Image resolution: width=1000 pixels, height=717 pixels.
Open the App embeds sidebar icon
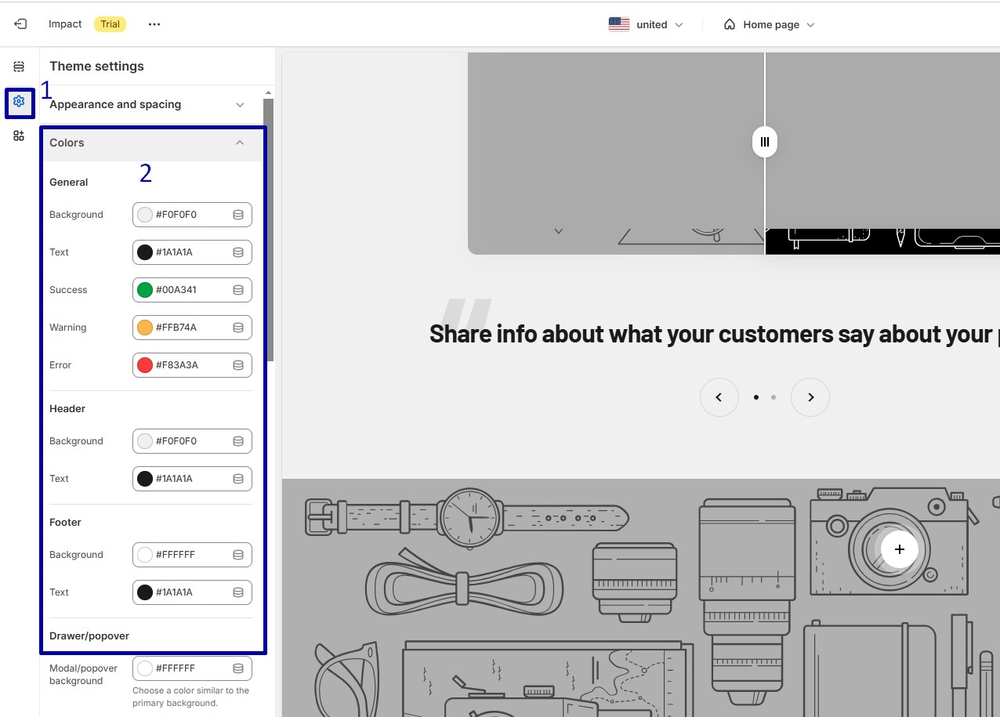19,136
